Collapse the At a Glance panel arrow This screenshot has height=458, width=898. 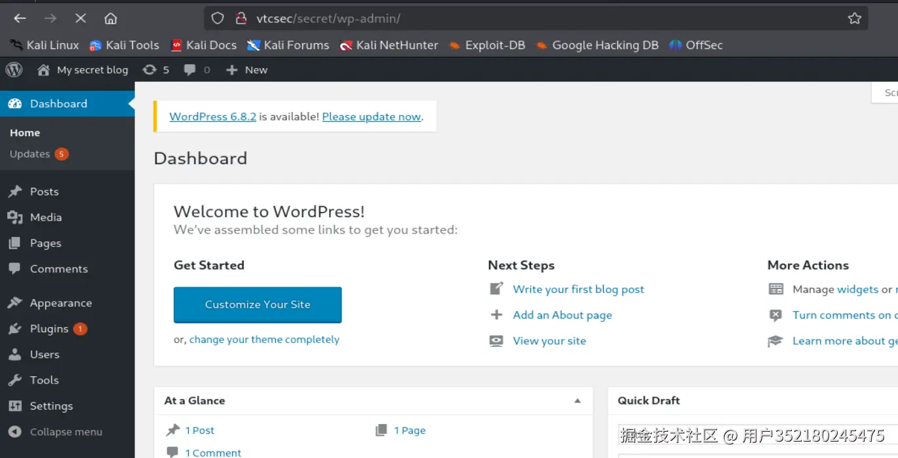pos(577,401)
